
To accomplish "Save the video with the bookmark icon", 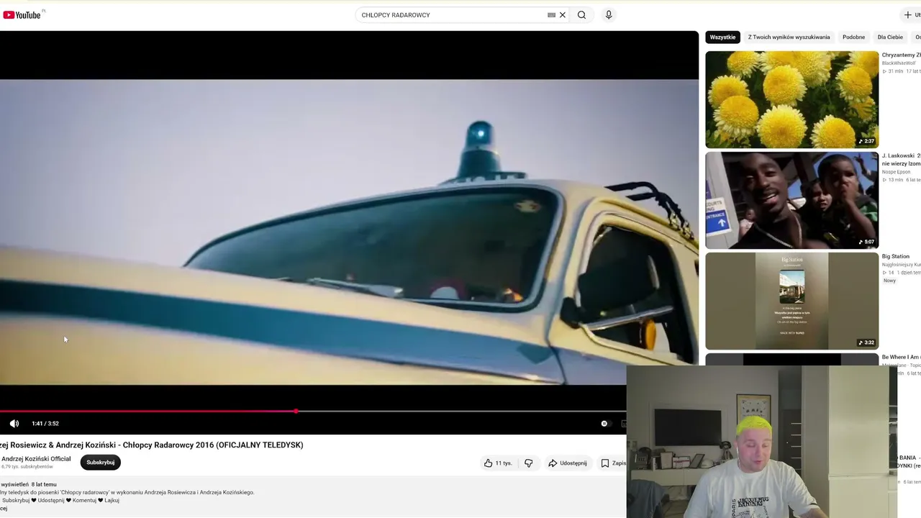I will tap(605, 463).
